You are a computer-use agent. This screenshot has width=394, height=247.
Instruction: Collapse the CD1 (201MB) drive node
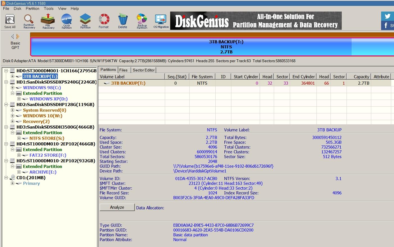6,178
